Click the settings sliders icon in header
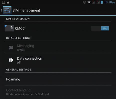Image resolution: width=116 pixels, height=99 pixels. pyautogui.click(x=7, y=10)
